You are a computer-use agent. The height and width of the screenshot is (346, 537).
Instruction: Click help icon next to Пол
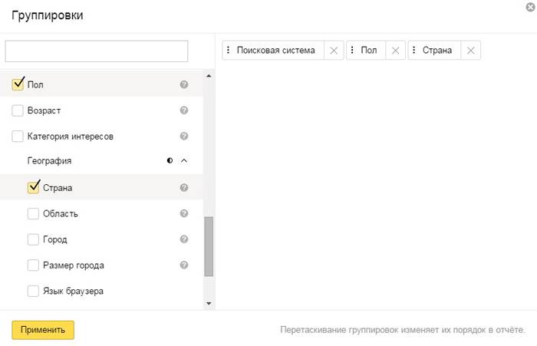coord(184,85)
